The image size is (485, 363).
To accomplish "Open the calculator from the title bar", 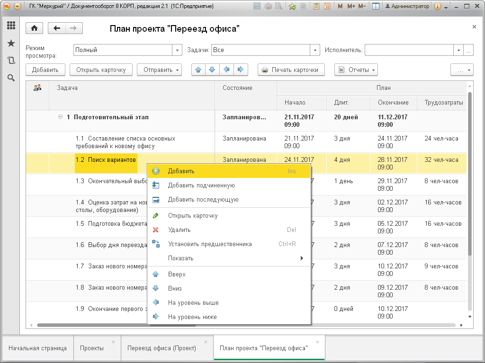I will pos(316,6).
